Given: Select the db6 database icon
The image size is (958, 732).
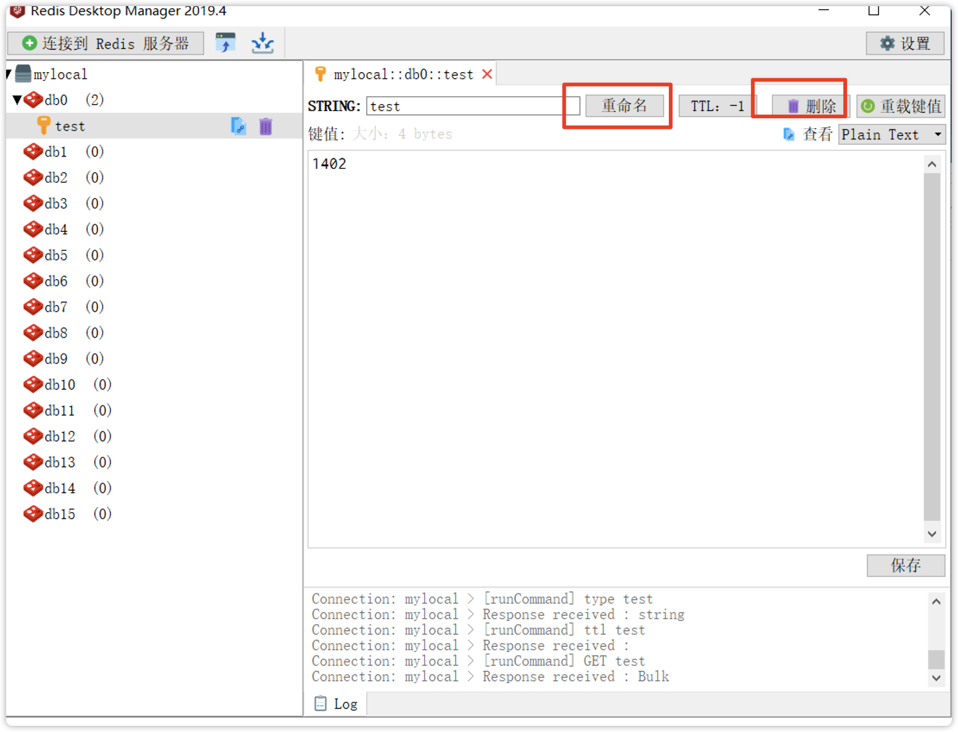Looking at the screenshot, I should tap(33, 281).
